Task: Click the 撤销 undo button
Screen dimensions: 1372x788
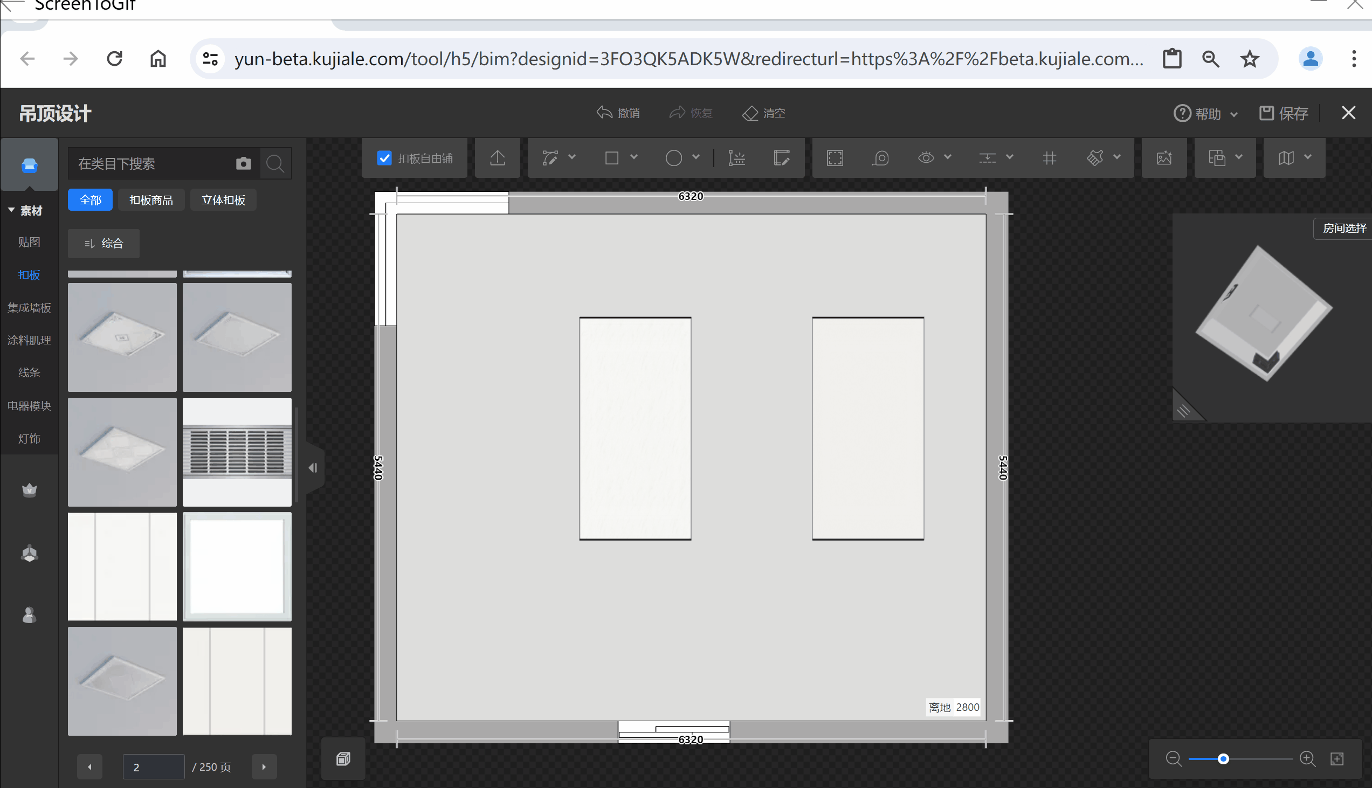Action: pos(619,113)
